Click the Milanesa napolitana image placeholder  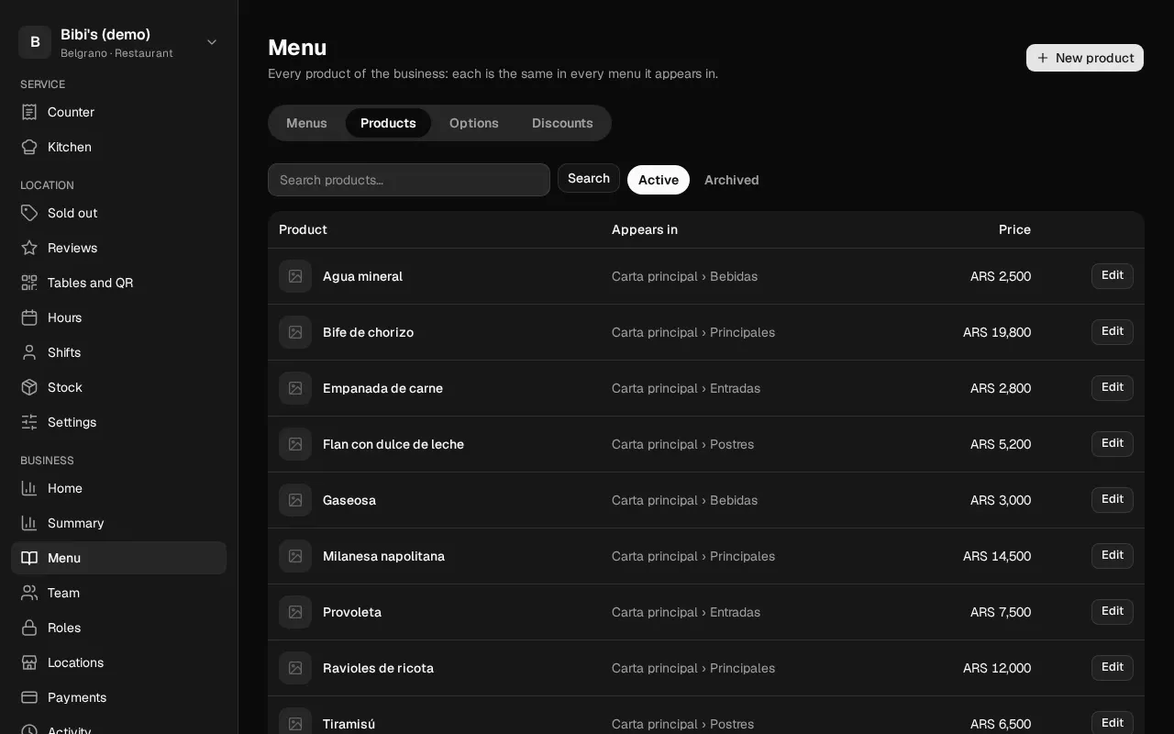click(295, 556)
